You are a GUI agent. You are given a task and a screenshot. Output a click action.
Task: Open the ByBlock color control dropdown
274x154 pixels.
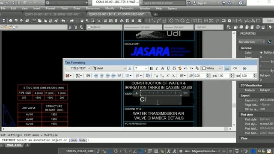click(104, 27)
